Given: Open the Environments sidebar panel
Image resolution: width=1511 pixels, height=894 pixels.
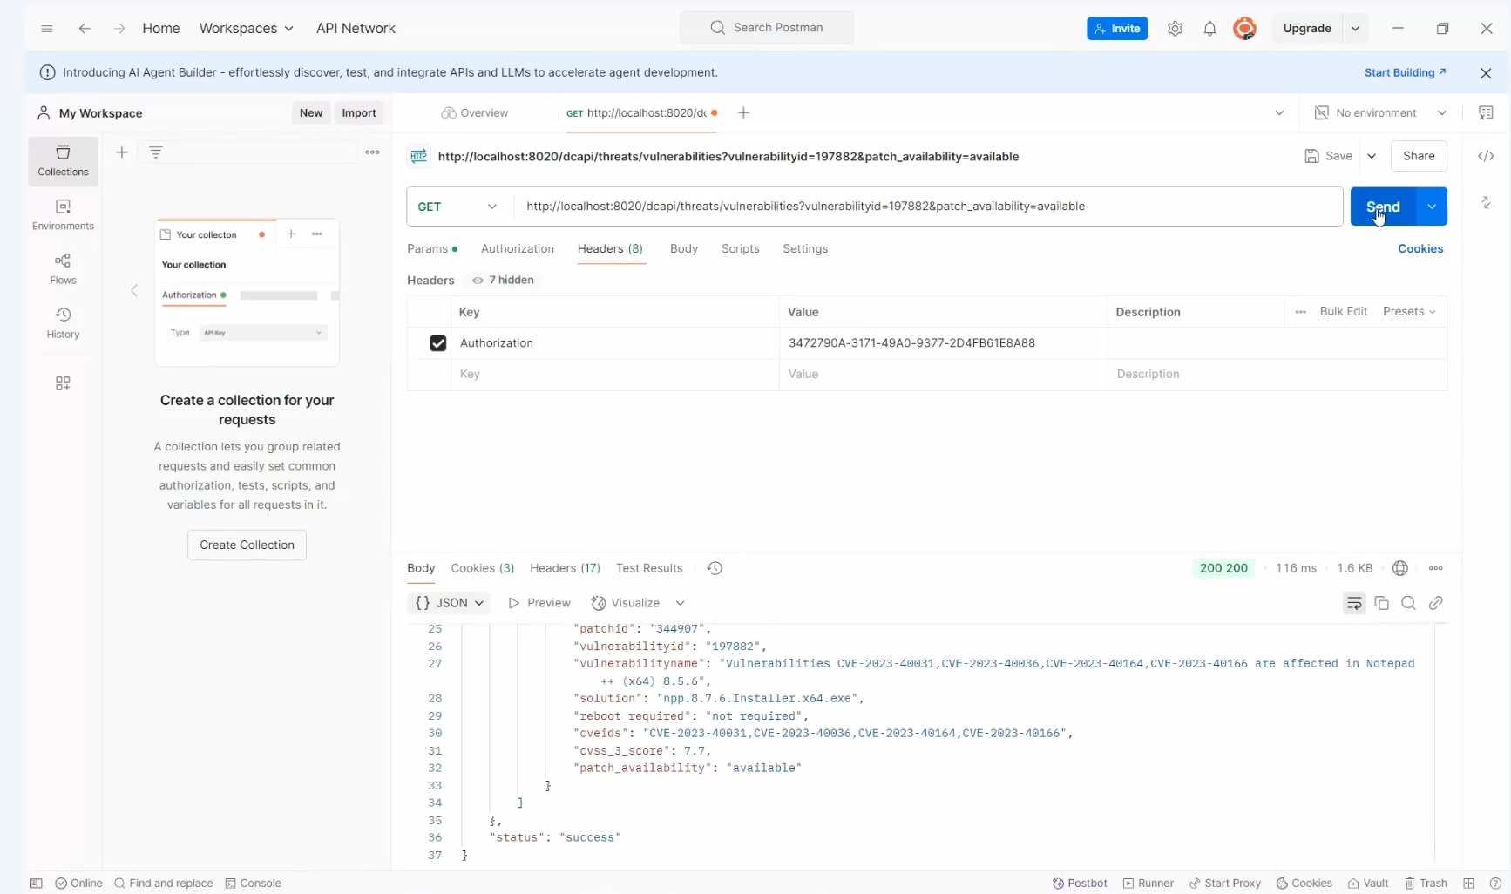Looking at the screenshot, I should coord(62,215).
